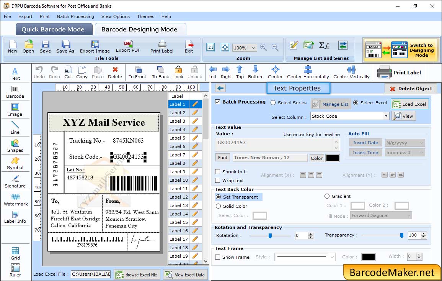Click the Rotation slider handle
Viewport: 442px width, 281px height.
tap(270, 235)
